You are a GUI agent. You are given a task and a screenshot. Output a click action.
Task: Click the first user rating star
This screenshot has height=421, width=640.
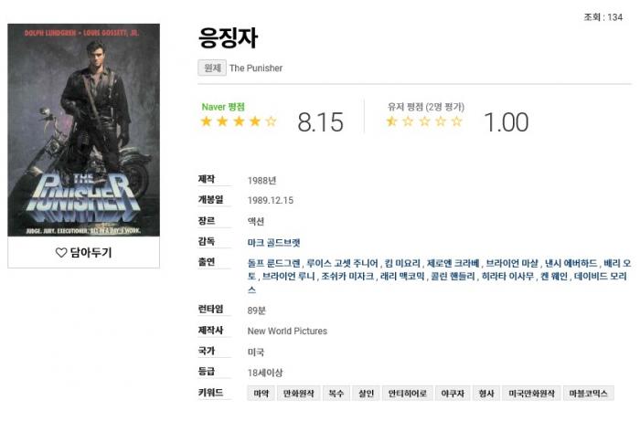click(391, 121)
